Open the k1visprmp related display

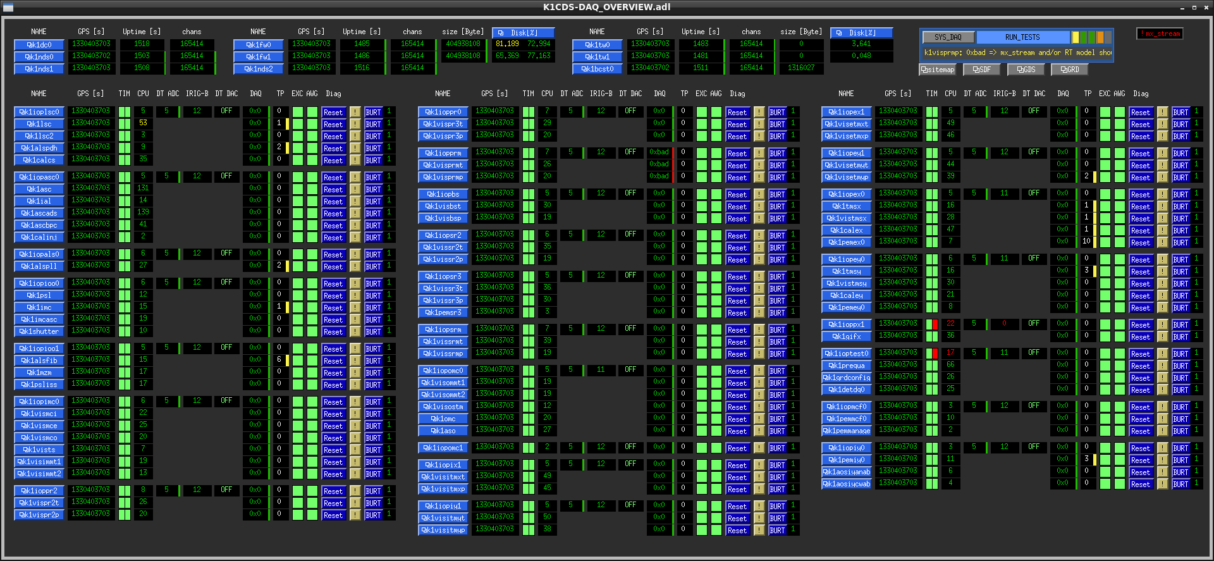click(443, 177)
